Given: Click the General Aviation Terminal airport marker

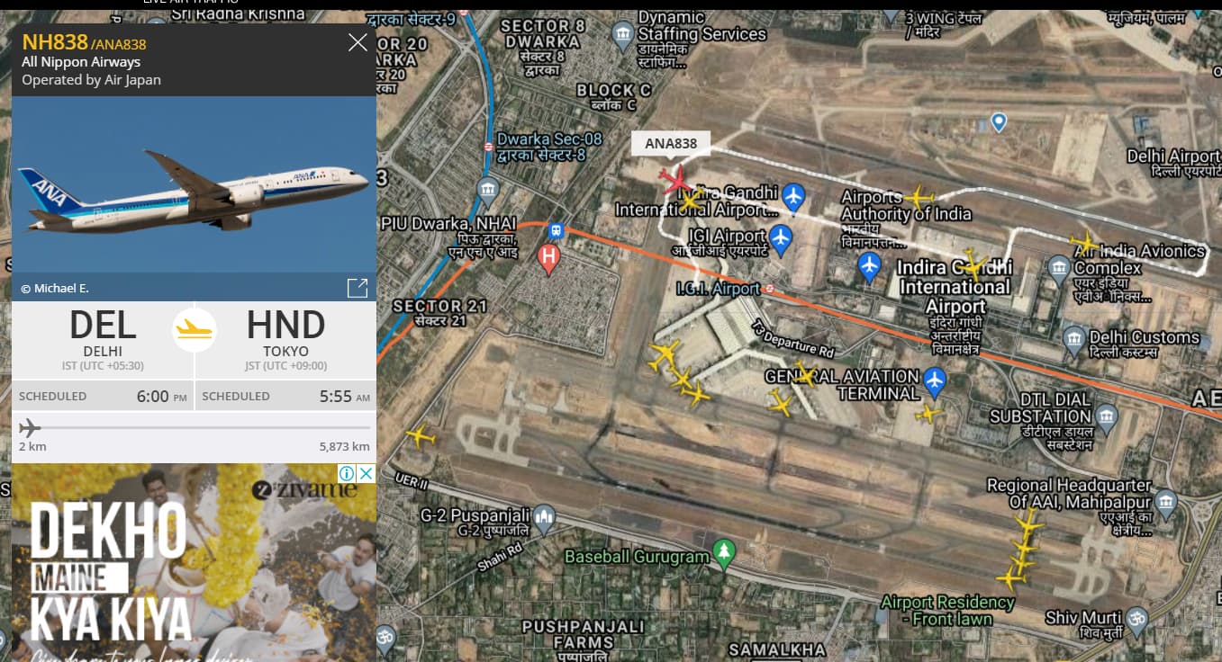Looking at the screenshot, I should 935,381.
